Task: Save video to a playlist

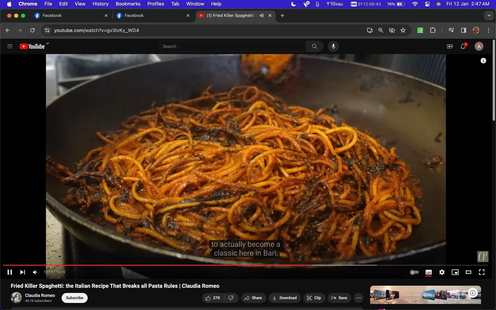Action: click(x=339, y=298)
